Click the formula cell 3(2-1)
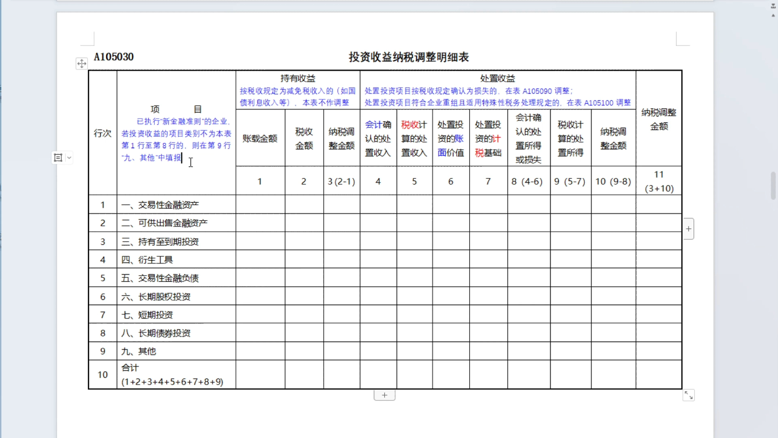This screenshot has height=438, width=778. coord(341,181)
